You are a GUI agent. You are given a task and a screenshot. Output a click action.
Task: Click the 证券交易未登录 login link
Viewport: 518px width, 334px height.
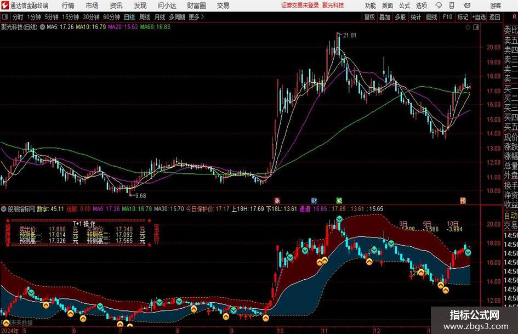[300, 5]
